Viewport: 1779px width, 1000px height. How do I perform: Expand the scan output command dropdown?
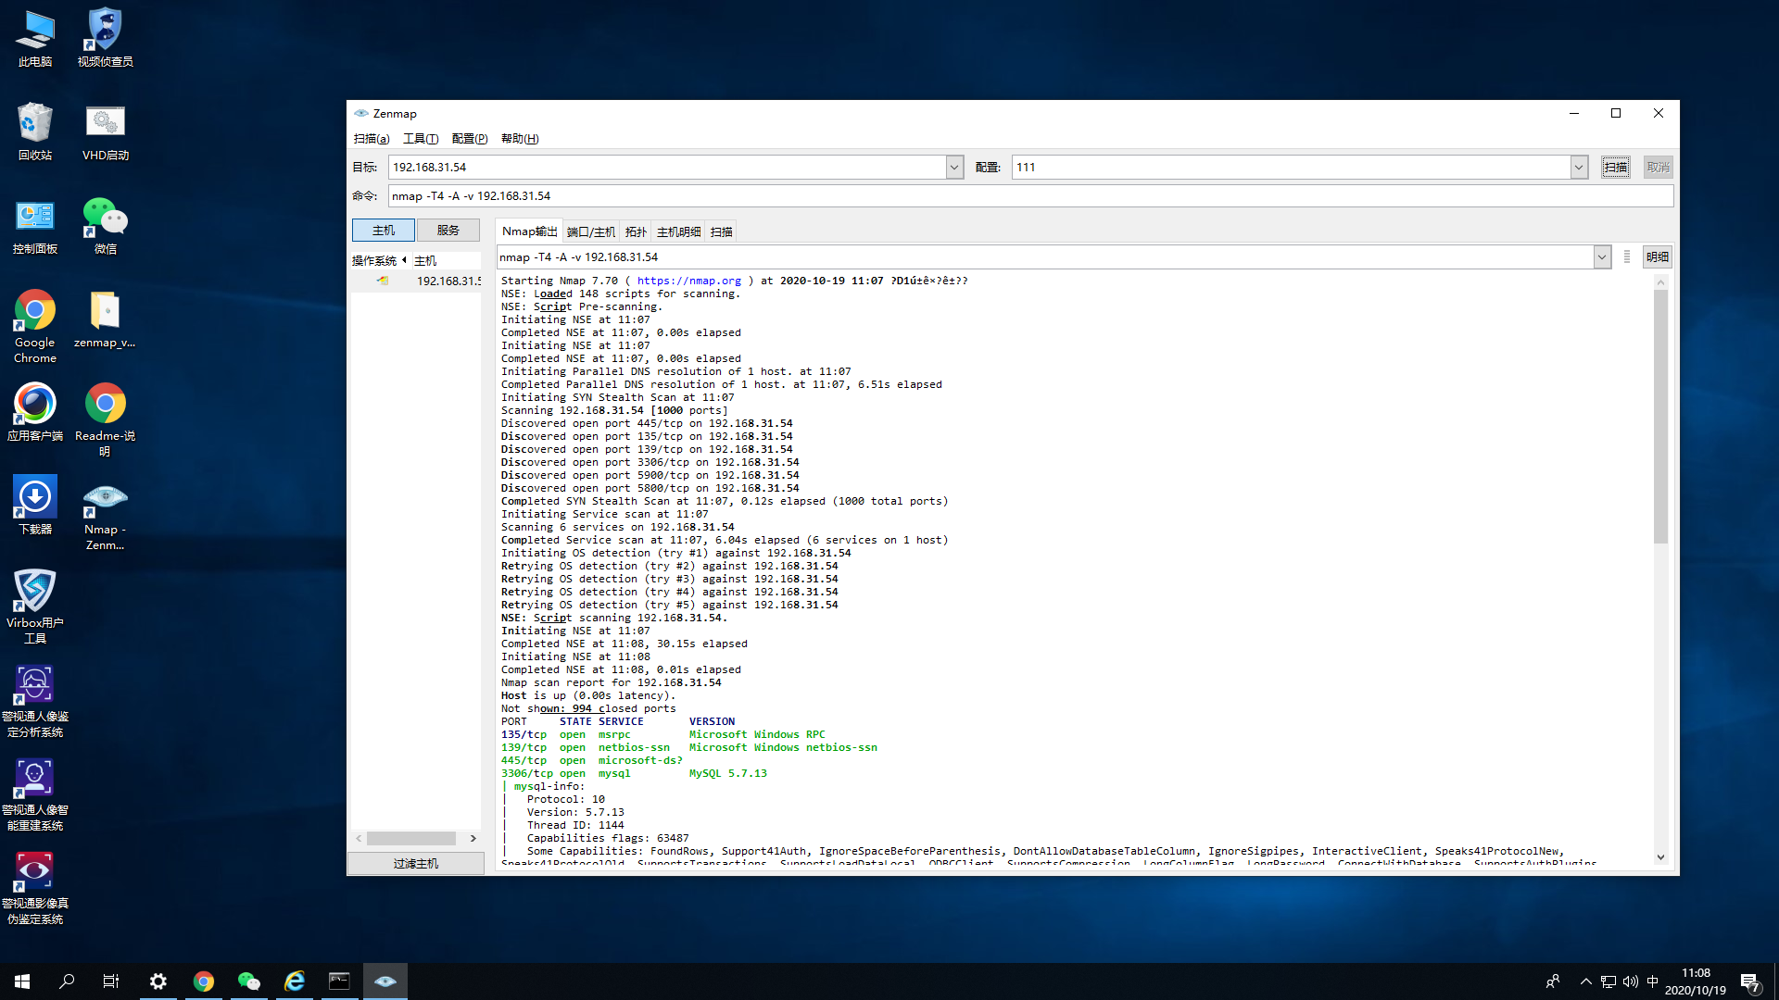coord(1601,257)
